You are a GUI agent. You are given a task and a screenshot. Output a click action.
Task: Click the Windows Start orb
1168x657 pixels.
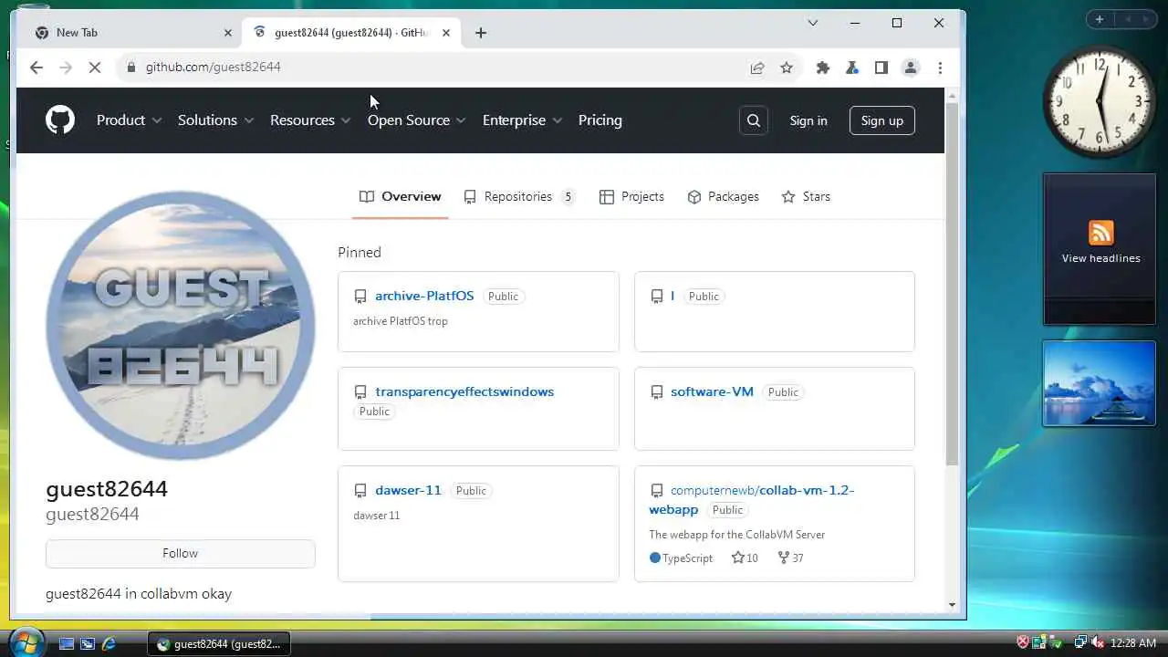(26, 641)
